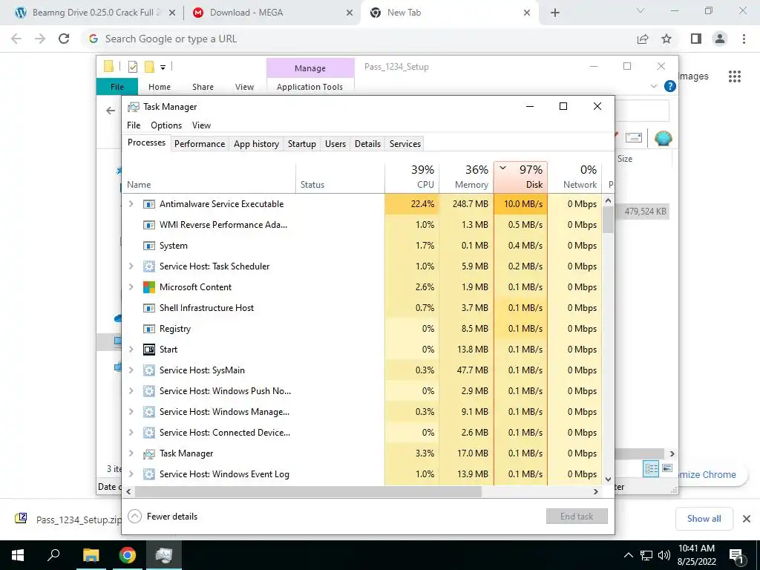Viewport: 760px width, 570px height.
Task: Switch to the Performance tab
Action: (200, 144)
